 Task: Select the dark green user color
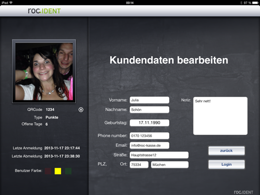68,171
